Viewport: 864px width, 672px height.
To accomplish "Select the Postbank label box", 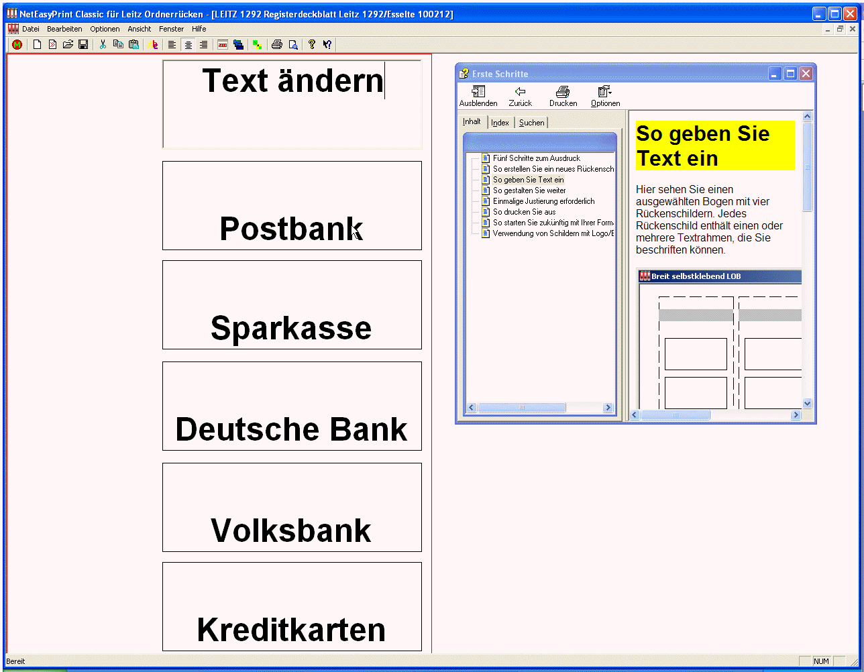I will (292, 205).
